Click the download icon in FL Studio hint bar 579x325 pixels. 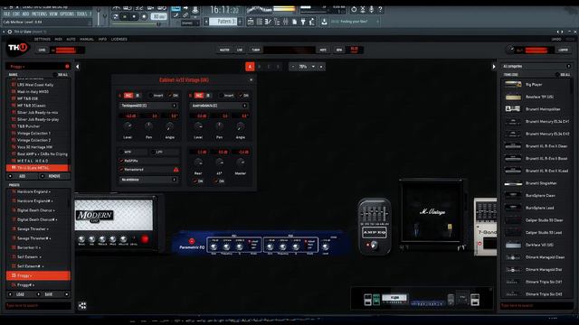(324, 22)
